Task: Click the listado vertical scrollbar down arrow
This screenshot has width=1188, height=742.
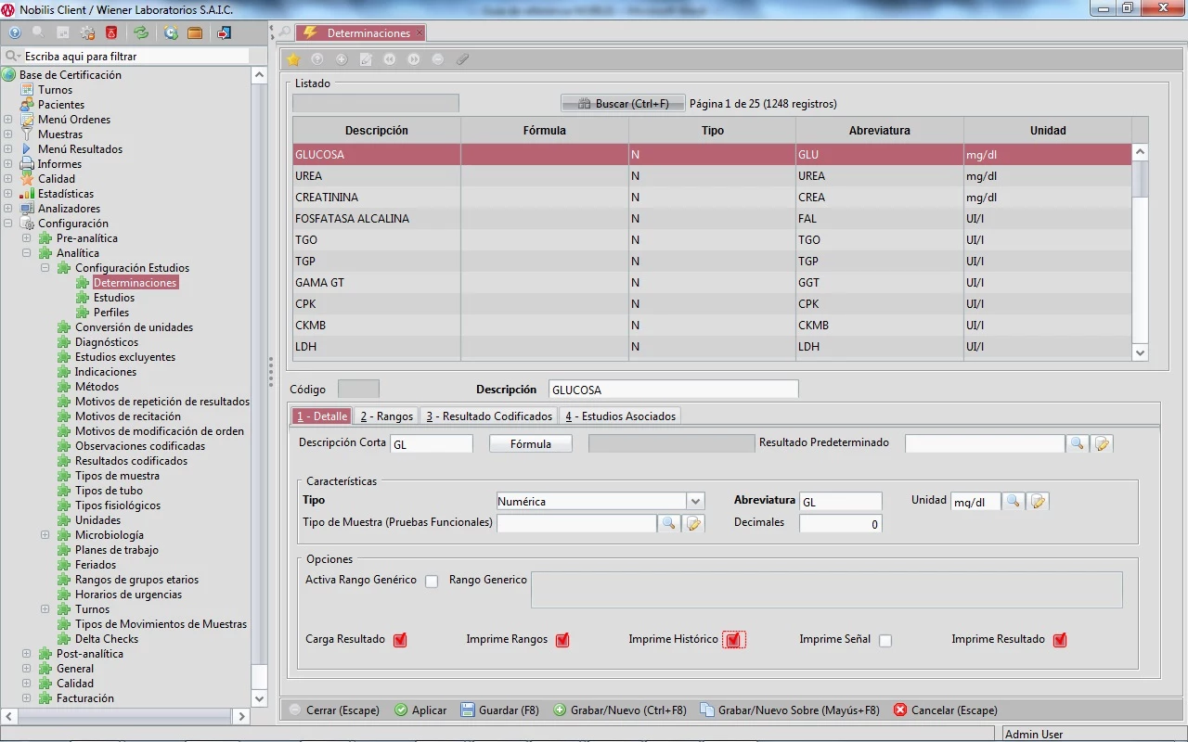Action: click(x=1141, y=352)
